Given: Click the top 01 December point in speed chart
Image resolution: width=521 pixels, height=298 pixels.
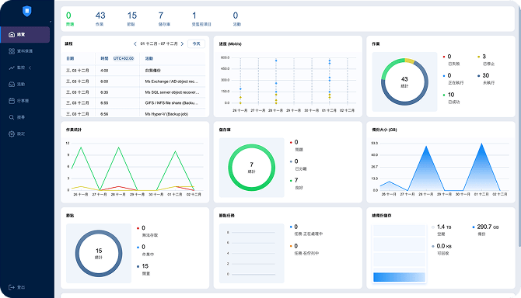Looking at the screenshot, I should (x=330, y=61).
